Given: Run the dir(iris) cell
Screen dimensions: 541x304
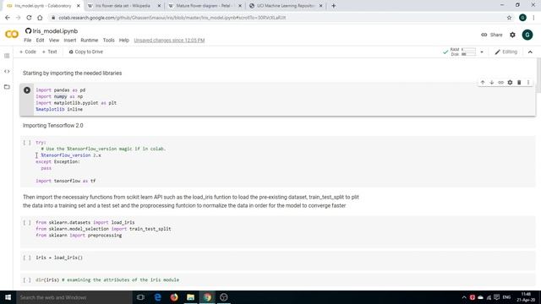Looking at the screenshot, I should coord(27,280).
